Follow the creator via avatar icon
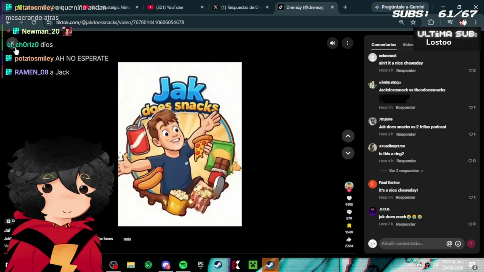Image resolution: width=484 pixels, height=272 pixels. [x=349, y=186]
